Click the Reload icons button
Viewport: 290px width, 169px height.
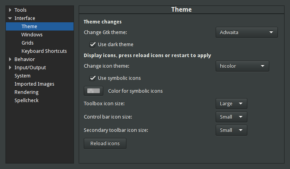[105, 144]
